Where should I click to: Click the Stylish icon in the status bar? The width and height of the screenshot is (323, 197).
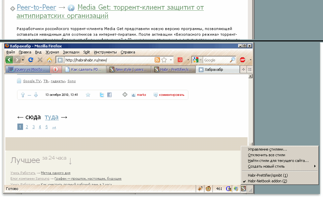[244, 189]
